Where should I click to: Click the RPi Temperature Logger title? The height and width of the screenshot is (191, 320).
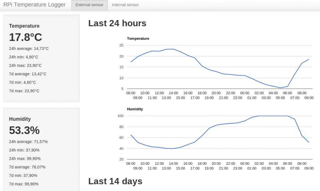click(34, 5)
